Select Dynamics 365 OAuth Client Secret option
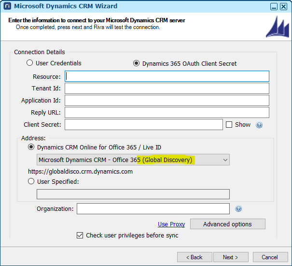The image size is (292, 266). pyautogui.click(x=136, y=63)
